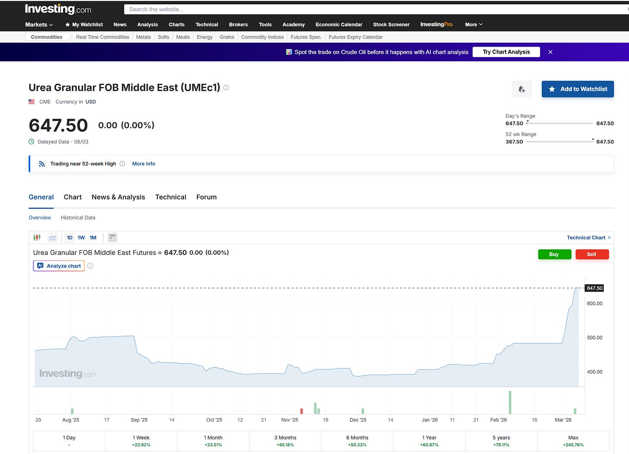The height and width of the screenshot is (454, 629).
Task: Select the candlestick chart type icon
Action: pyautogui.click(x=37, y=238)
